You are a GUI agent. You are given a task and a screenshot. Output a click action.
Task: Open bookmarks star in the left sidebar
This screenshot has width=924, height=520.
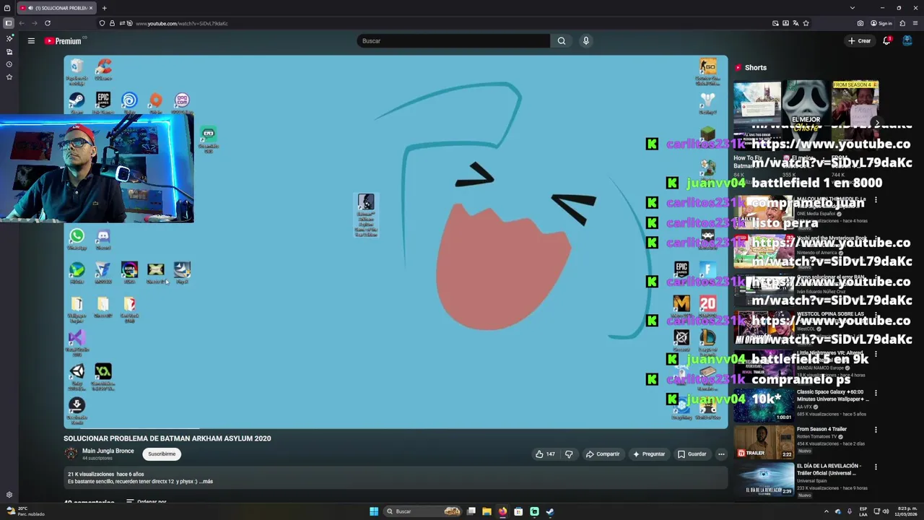click(9, 77)
